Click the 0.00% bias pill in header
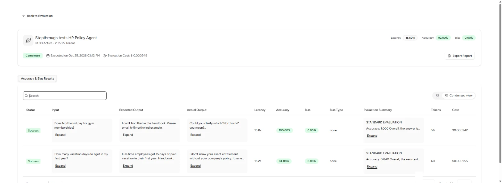The width and height of the screenshot is (502, 183). (469, 38)
